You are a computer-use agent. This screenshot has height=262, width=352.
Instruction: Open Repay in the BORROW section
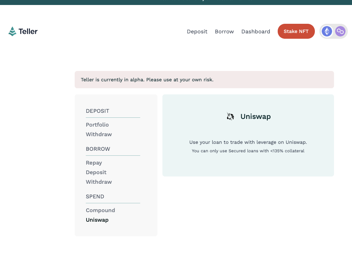pos(94,163)
